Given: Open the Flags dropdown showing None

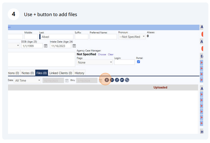Looking at the screenshot, I should [95, 62].
